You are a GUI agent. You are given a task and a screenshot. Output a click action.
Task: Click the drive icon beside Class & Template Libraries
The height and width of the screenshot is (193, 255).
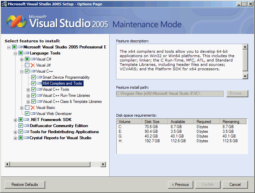click(x=39, y=102)
